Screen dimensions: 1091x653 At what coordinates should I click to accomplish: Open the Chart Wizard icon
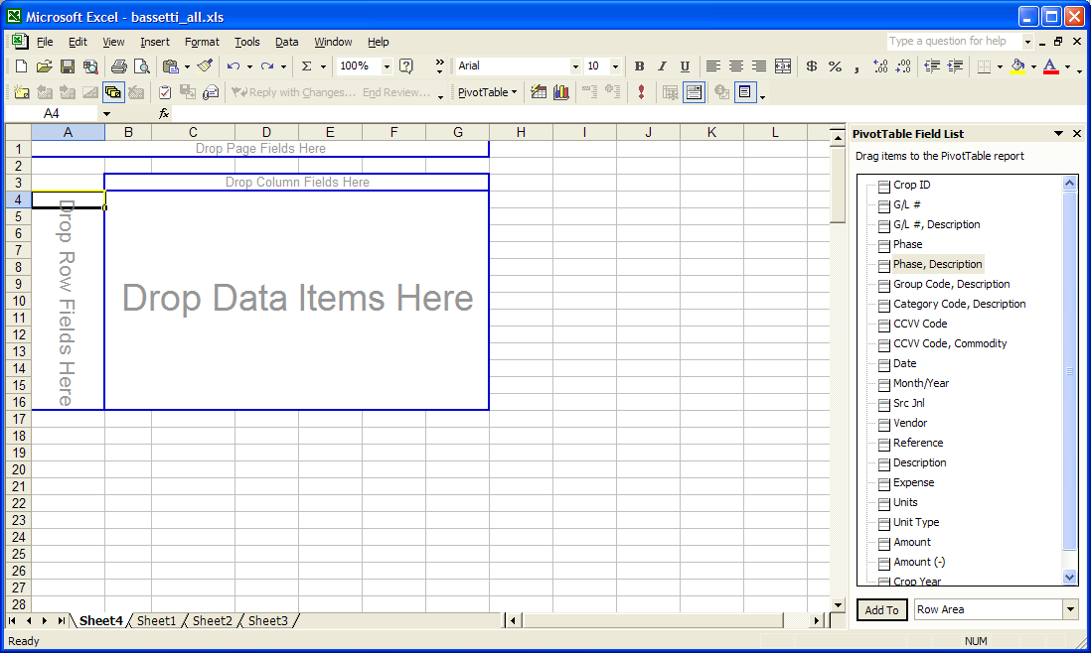(562, 92)
